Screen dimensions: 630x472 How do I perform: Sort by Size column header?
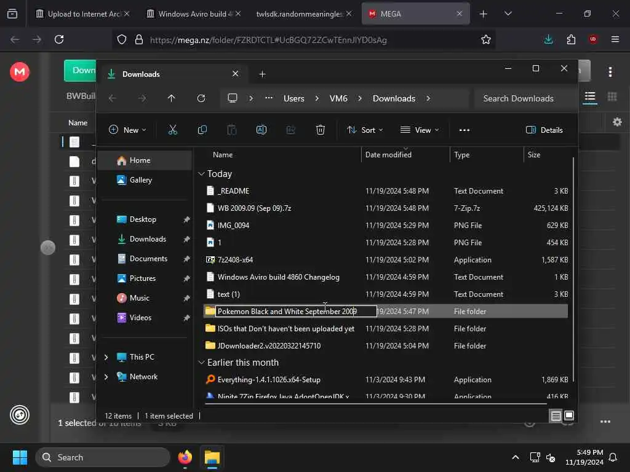click(547, 154)
